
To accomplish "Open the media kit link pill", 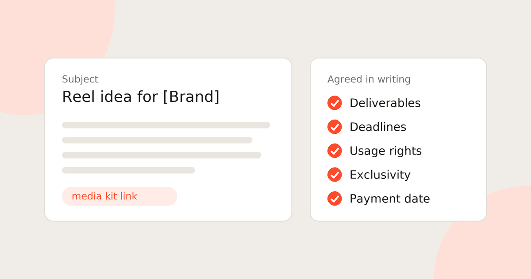I will tap(119, 196).
